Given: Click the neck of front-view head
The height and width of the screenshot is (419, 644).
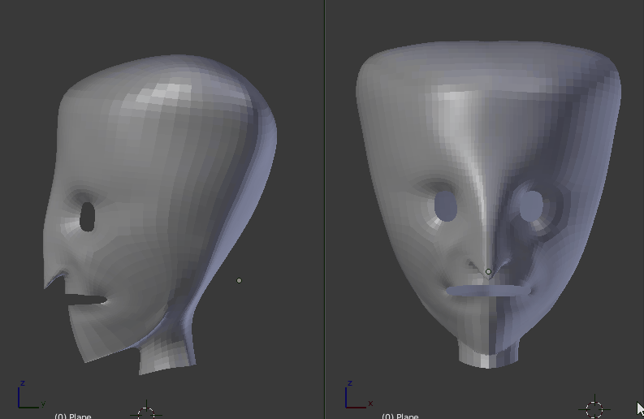Looking at the screenshot, I should pos(488,352).
